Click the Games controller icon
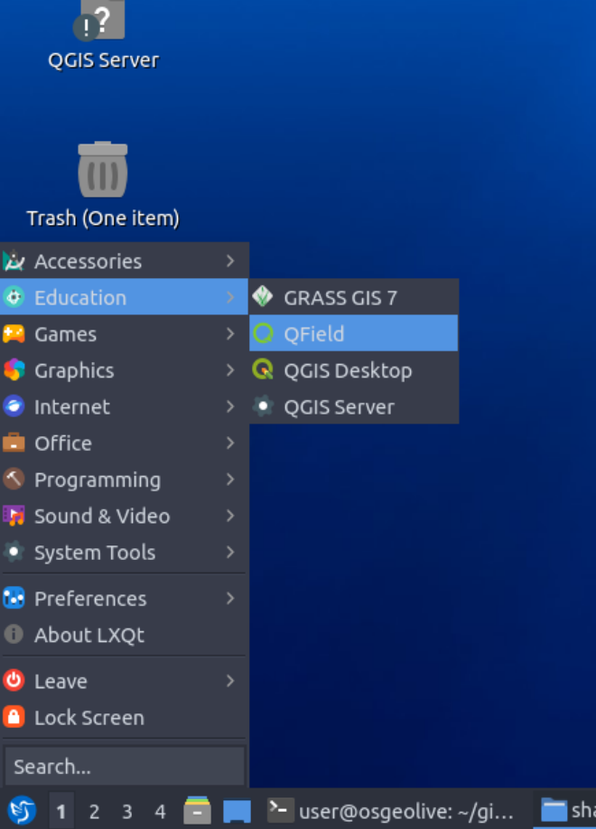The image size is (596, 829). [14, 333]
